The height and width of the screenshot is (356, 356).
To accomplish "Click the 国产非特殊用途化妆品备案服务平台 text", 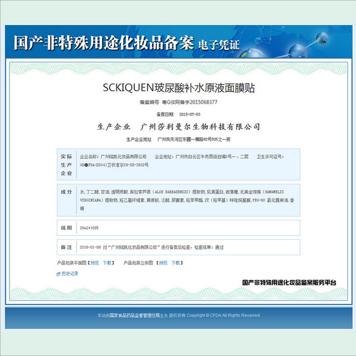I will tap(289, 283).
